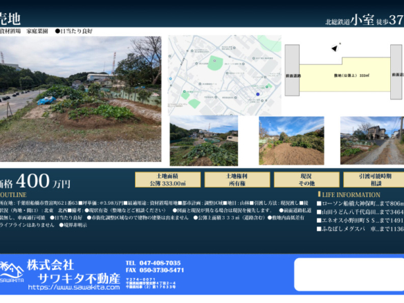Click the FAX 050-3730-5471 number

click(x=155, y=270)
